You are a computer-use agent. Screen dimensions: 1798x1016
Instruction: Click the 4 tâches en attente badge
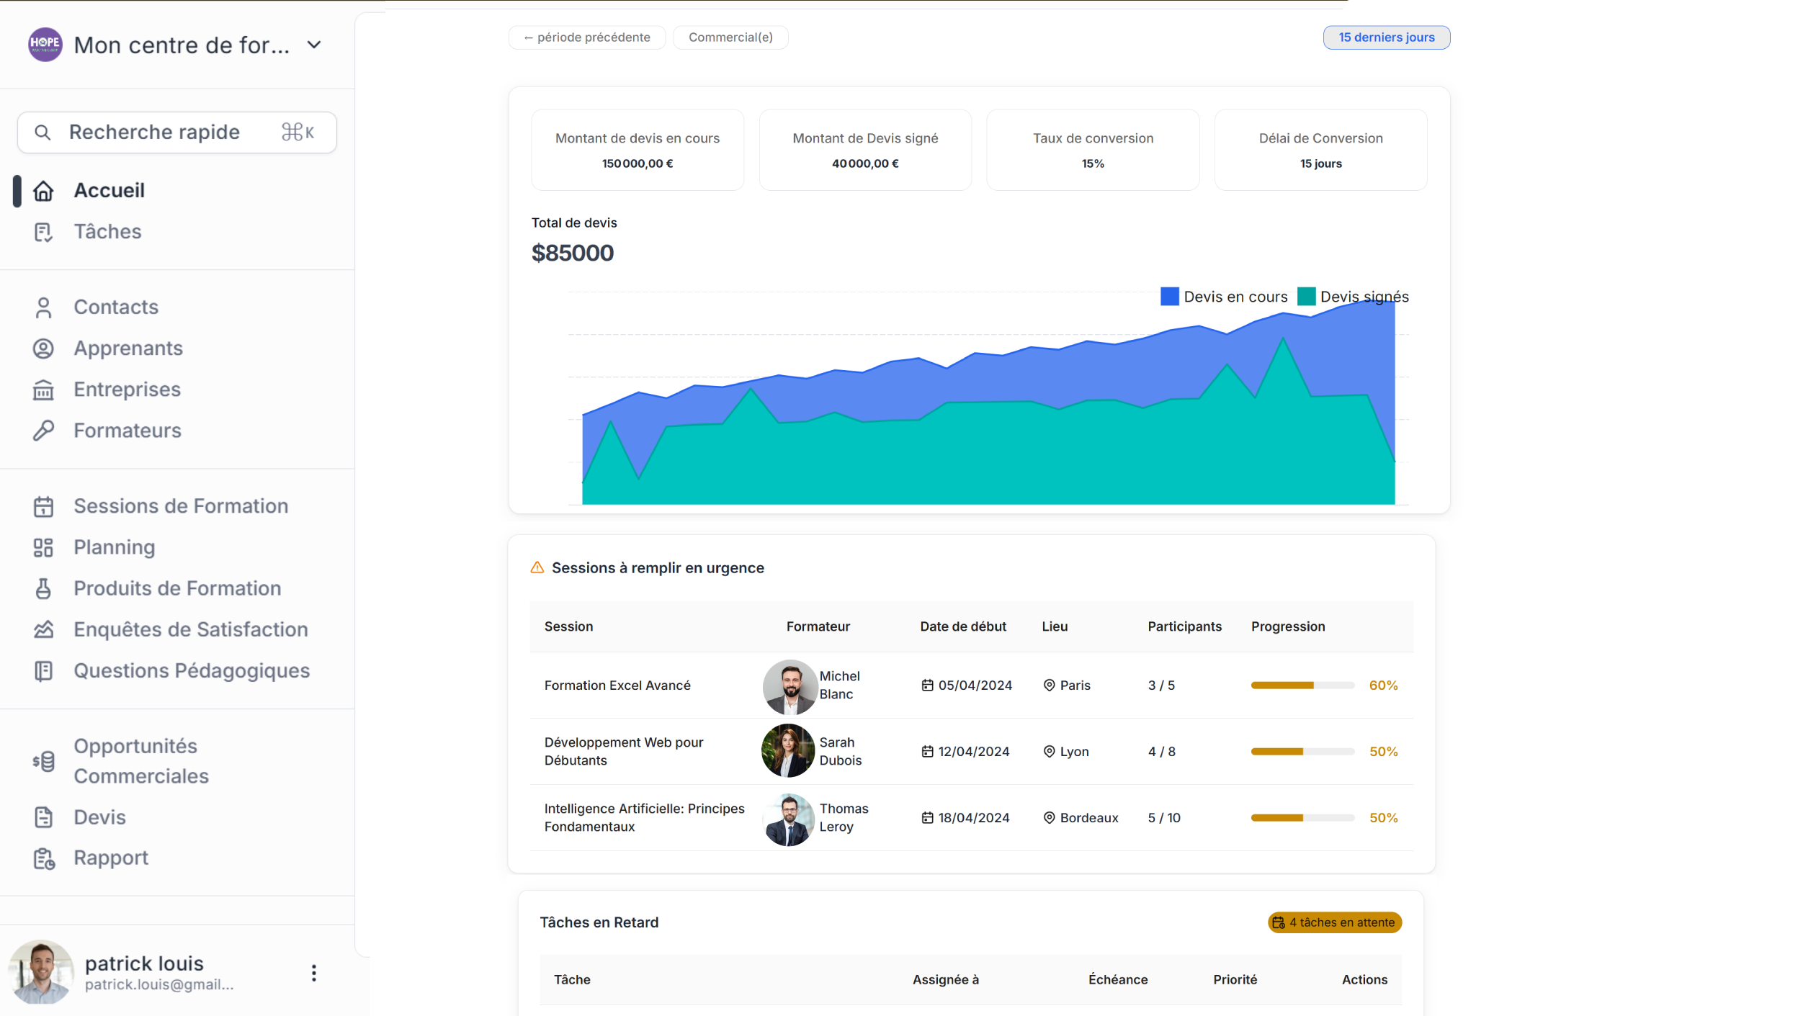point(1334,922)
